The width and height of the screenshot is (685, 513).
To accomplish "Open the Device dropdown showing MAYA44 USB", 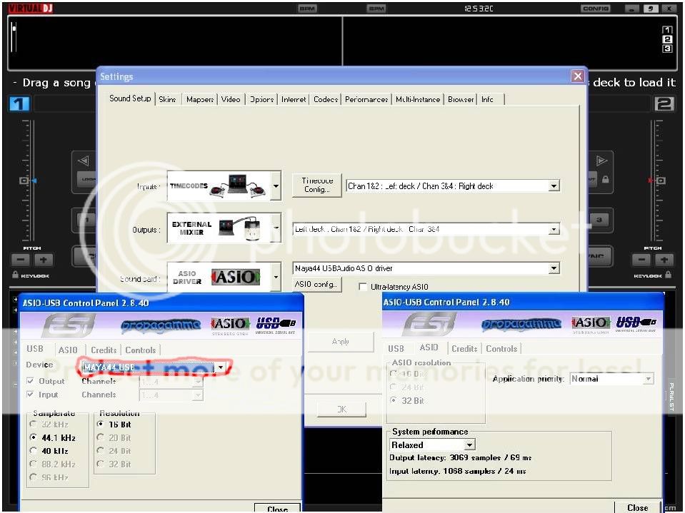I will coord(221,367).
